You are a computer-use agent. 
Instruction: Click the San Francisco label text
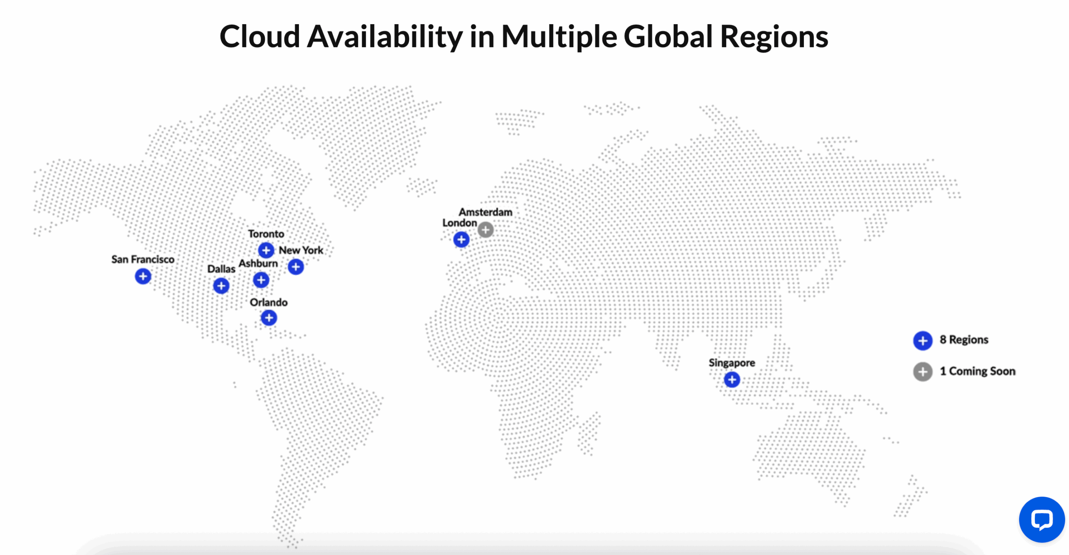point(143,259)
